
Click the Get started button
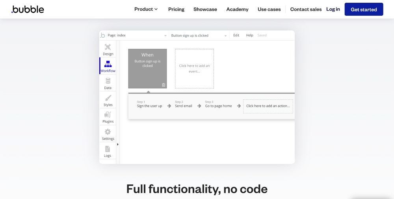364,9
